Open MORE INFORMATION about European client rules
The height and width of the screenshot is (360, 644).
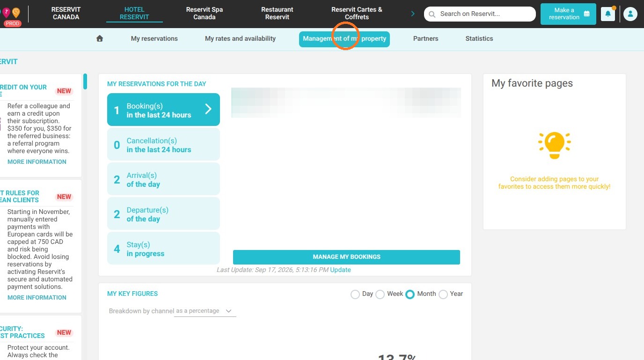click(37, 298)
